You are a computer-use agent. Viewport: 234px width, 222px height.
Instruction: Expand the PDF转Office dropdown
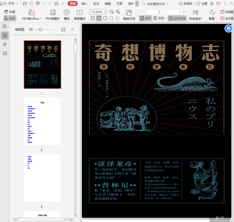click(x=41, y=18)
